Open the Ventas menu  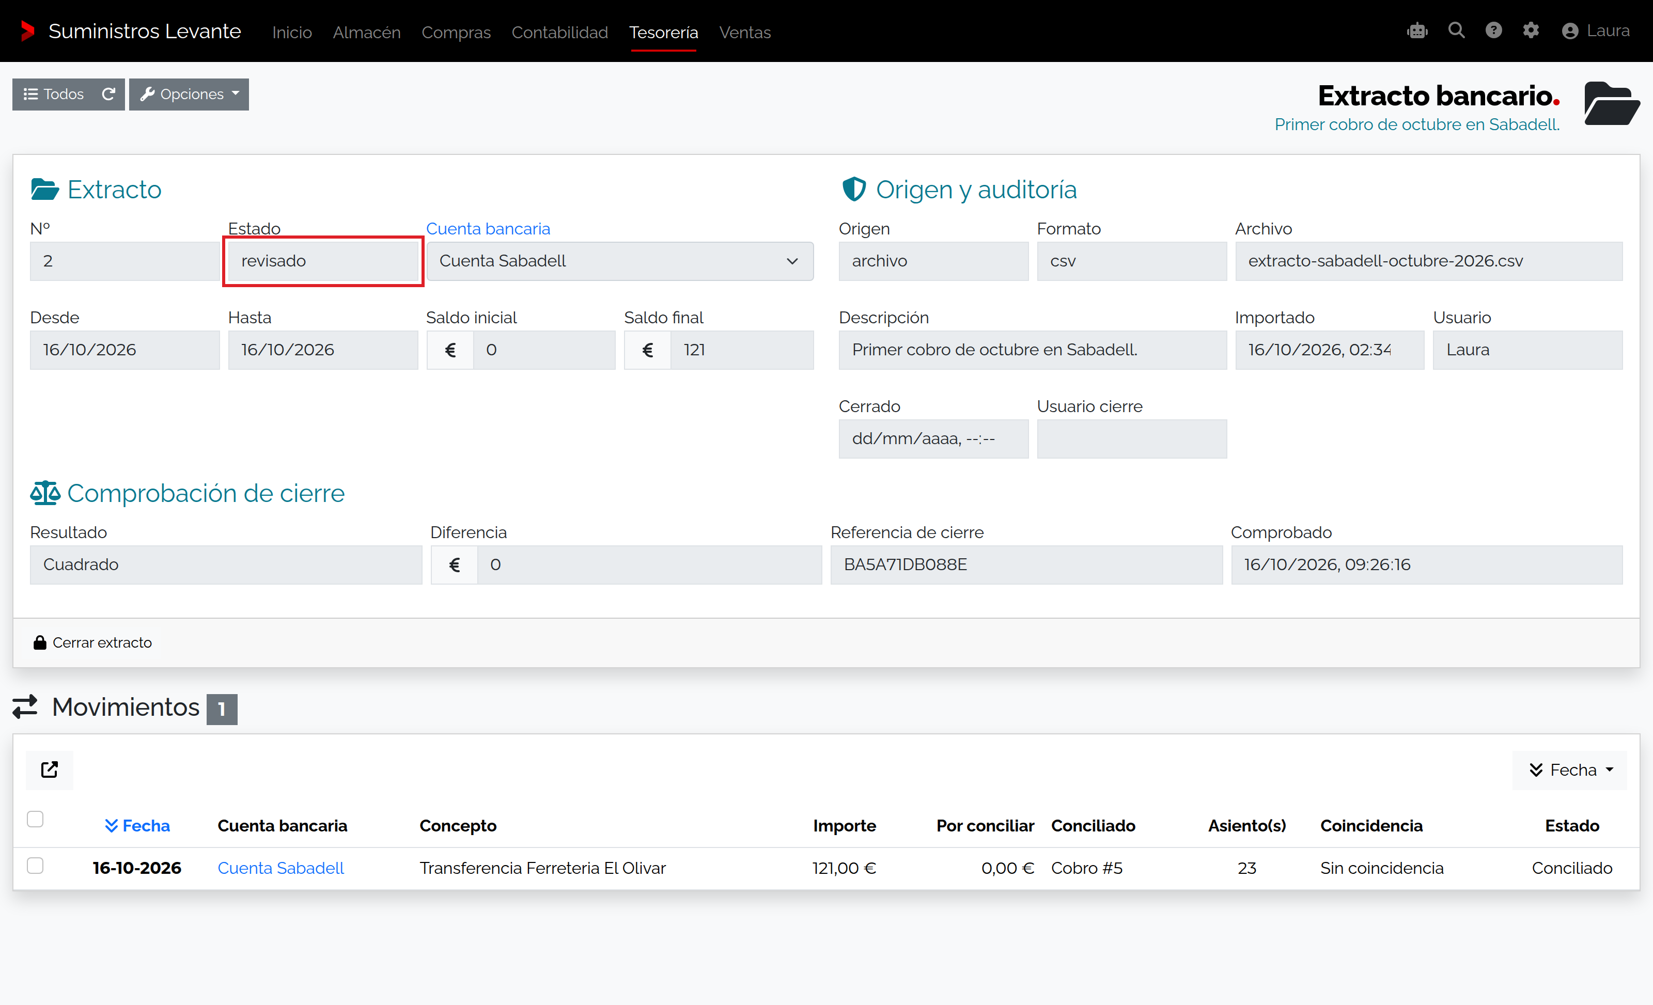(x=745, y=32)
